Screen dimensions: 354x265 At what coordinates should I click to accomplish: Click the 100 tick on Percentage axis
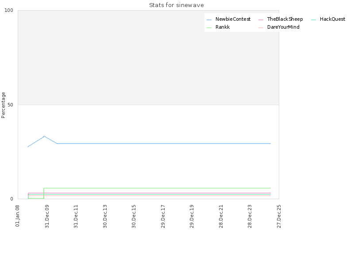pos(9,10)
